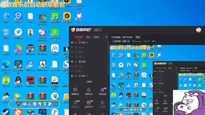Hide the 图片 2 layer
This screenshot has width=205, height=115.
(x=72, y=76)
